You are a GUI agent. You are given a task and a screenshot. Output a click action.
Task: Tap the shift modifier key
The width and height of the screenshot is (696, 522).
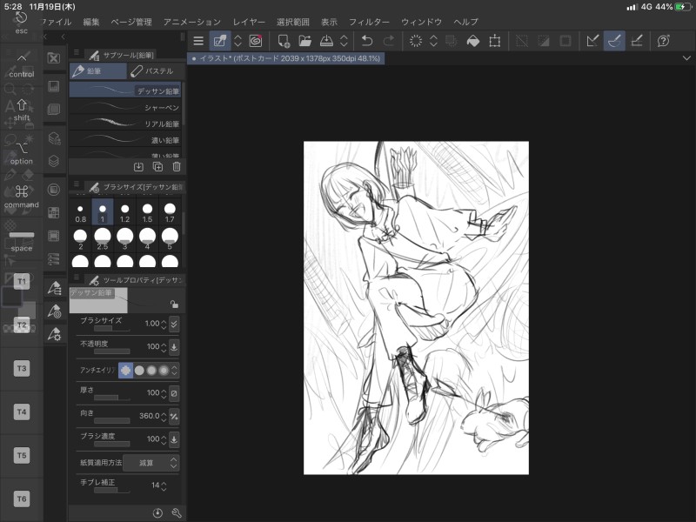(21, 110)
